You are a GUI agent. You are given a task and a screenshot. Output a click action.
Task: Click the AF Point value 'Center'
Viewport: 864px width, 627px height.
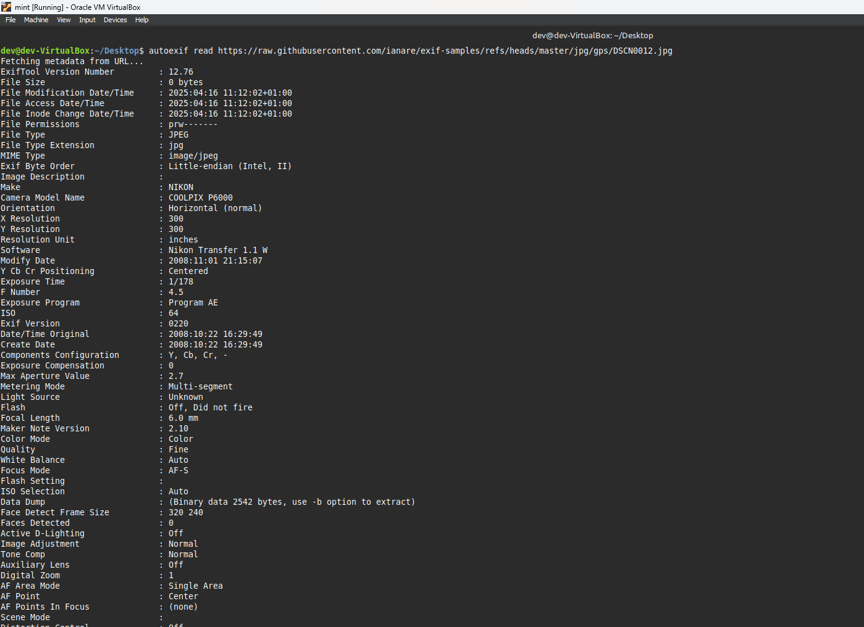[x=183, y=596]
